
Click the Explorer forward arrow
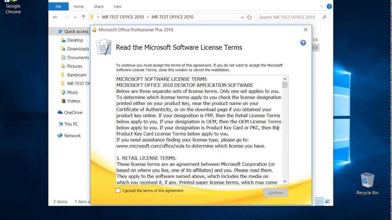pyautogui.click(x=66, y=17)
